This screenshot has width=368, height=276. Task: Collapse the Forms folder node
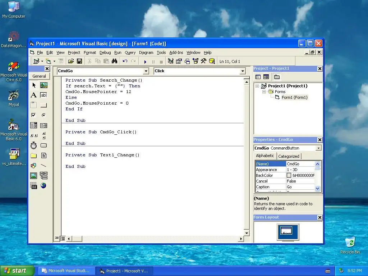(x=264, y=92)
